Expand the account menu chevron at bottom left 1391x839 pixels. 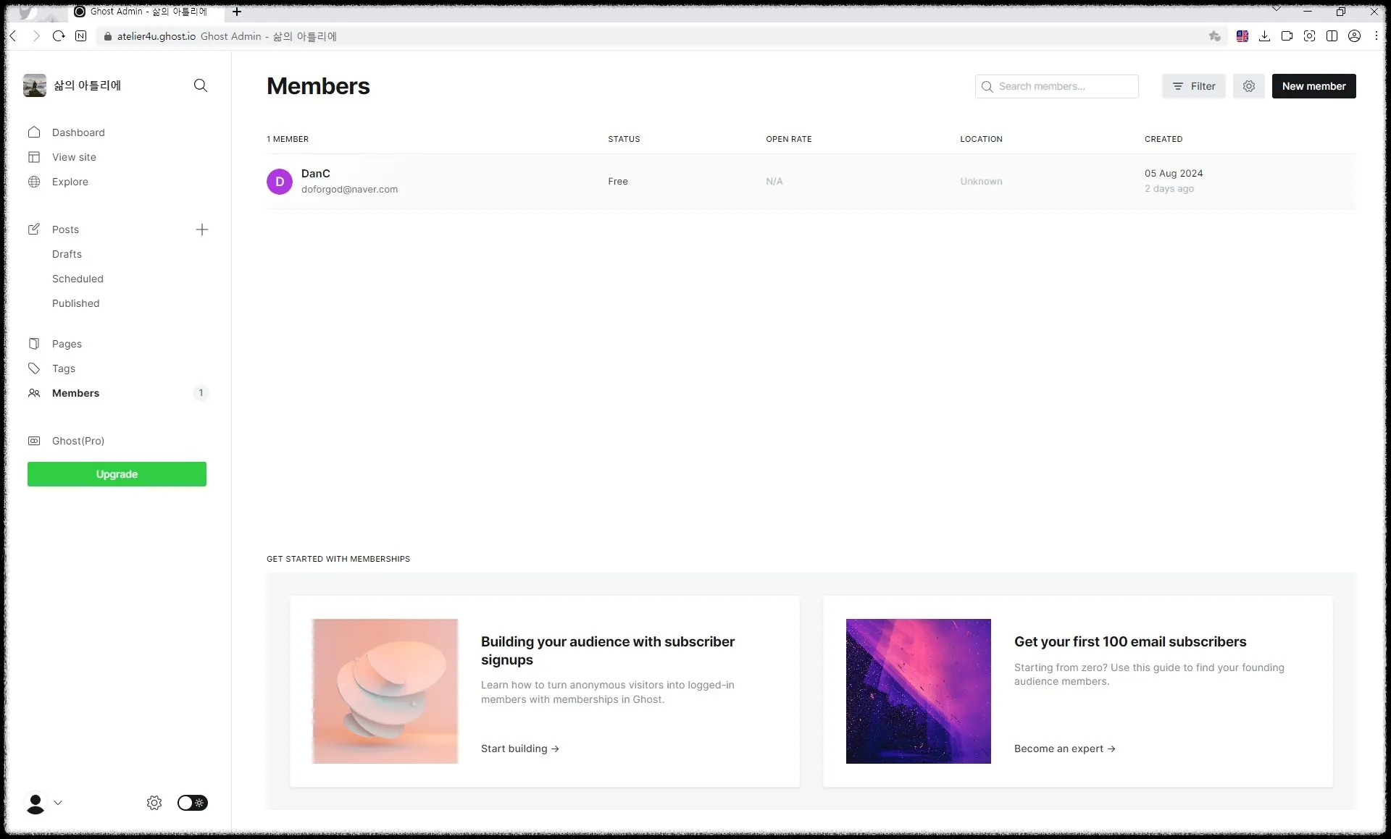[x=58, y=803]
